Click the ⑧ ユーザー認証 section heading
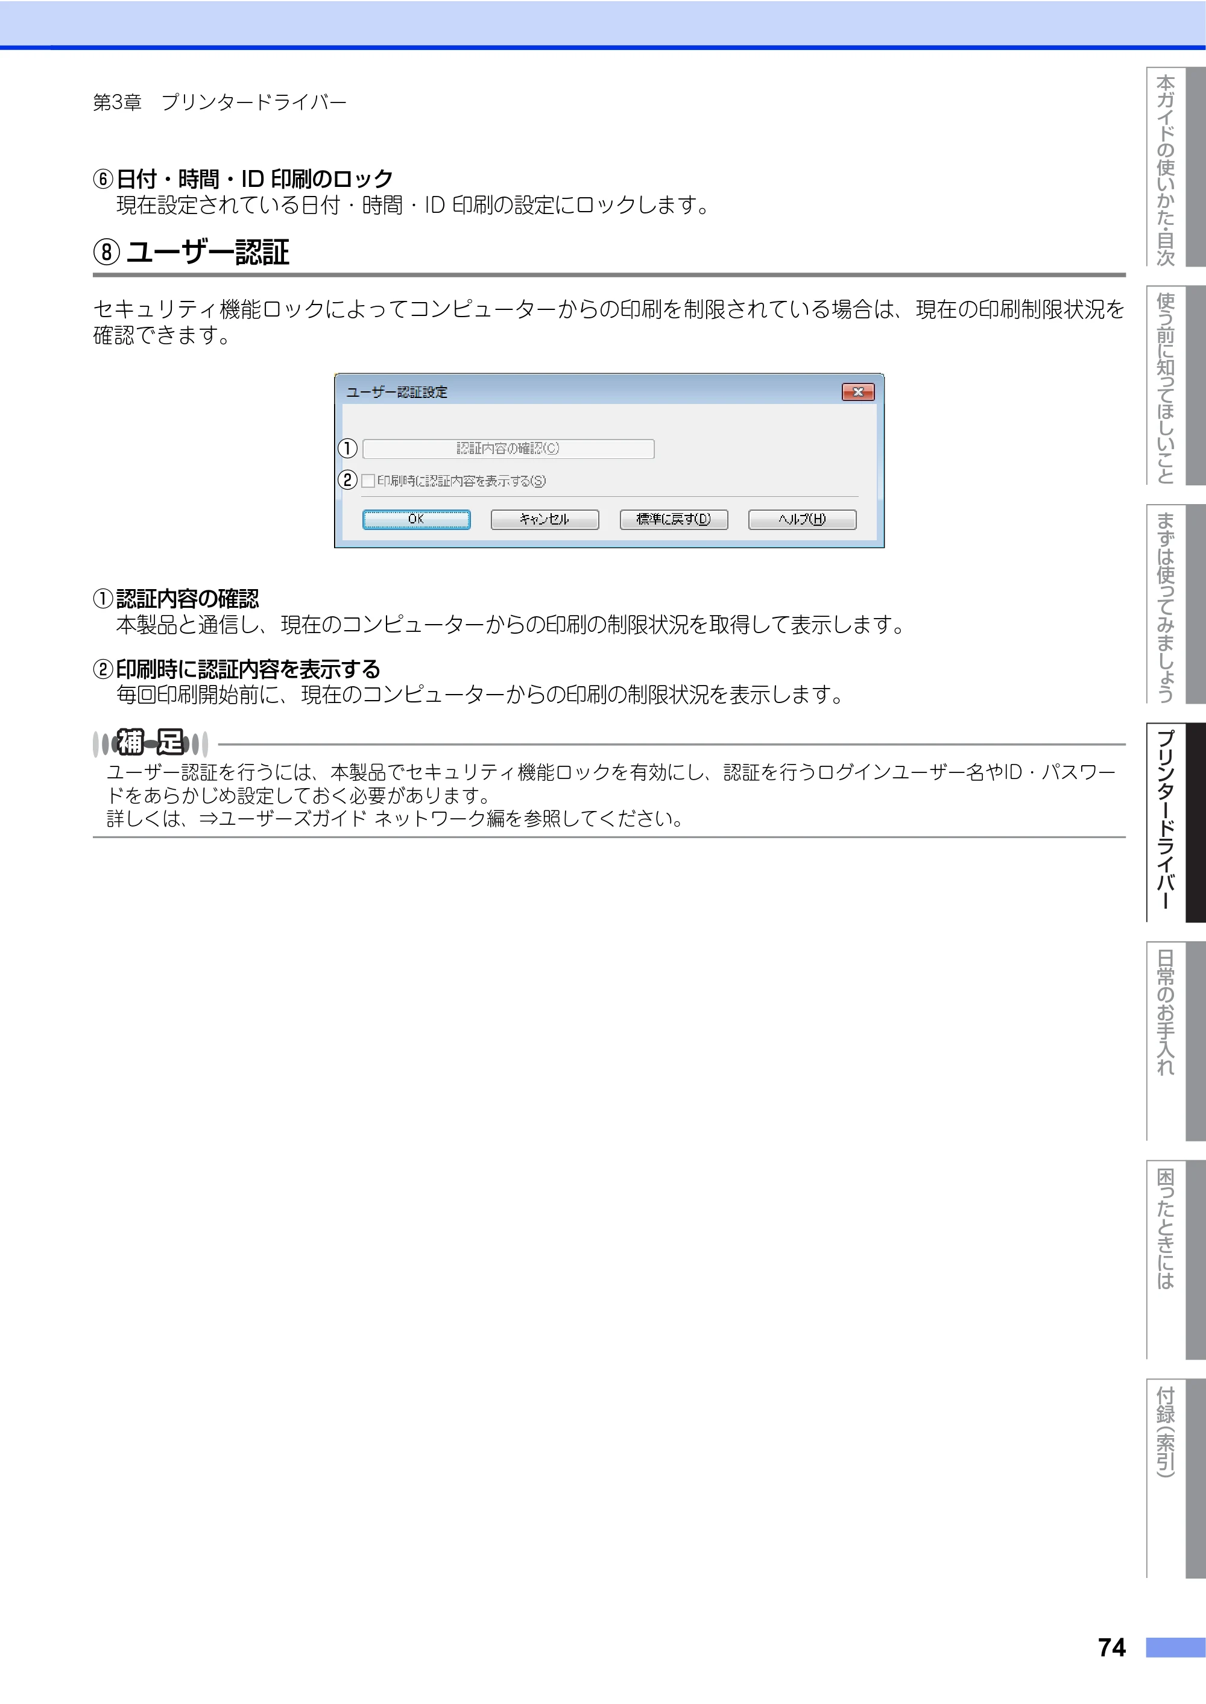This screenshot has width=1206, height=1704. (x=191, y=253)
